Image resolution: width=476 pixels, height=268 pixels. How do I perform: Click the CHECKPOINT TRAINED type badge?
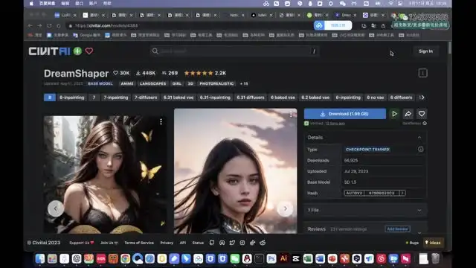click(367, 149)
